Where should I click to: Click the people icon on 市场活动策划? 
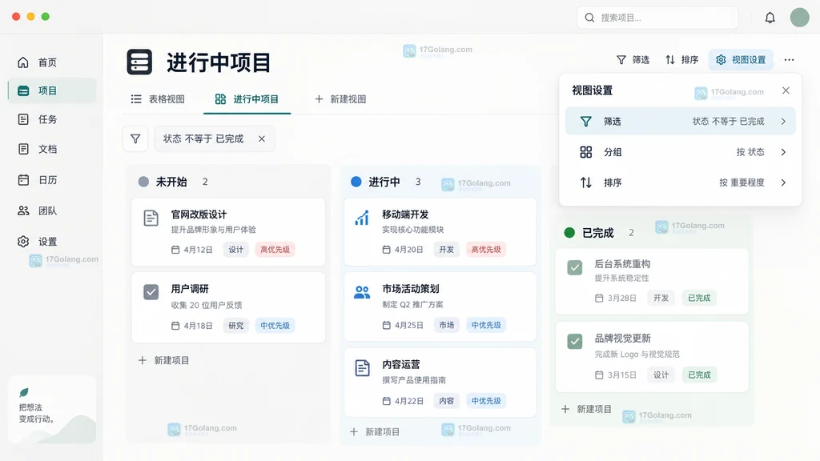pyautogui.click(x=362, y=292)
